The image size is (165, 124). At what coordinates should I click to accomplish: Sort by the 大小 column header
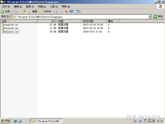coord(47,21)
